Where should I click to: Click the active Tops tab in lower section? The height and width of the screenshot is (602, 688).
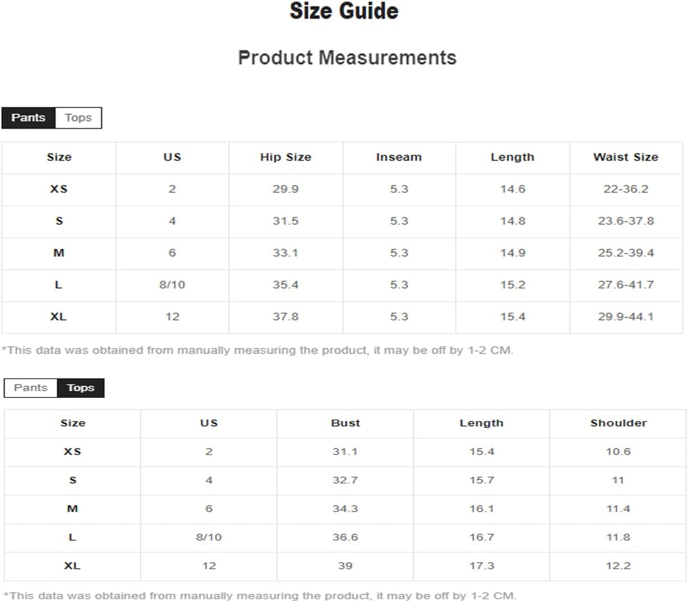[81, 387]
